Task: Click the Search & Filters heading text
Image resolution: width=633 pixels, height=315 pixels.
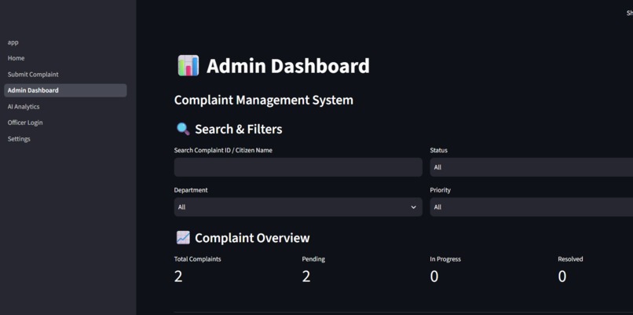Action: (x=239, y=130)
